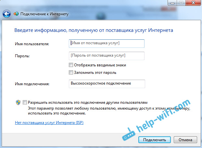Edit the Имя подключения field

click(x=107, y=84)
